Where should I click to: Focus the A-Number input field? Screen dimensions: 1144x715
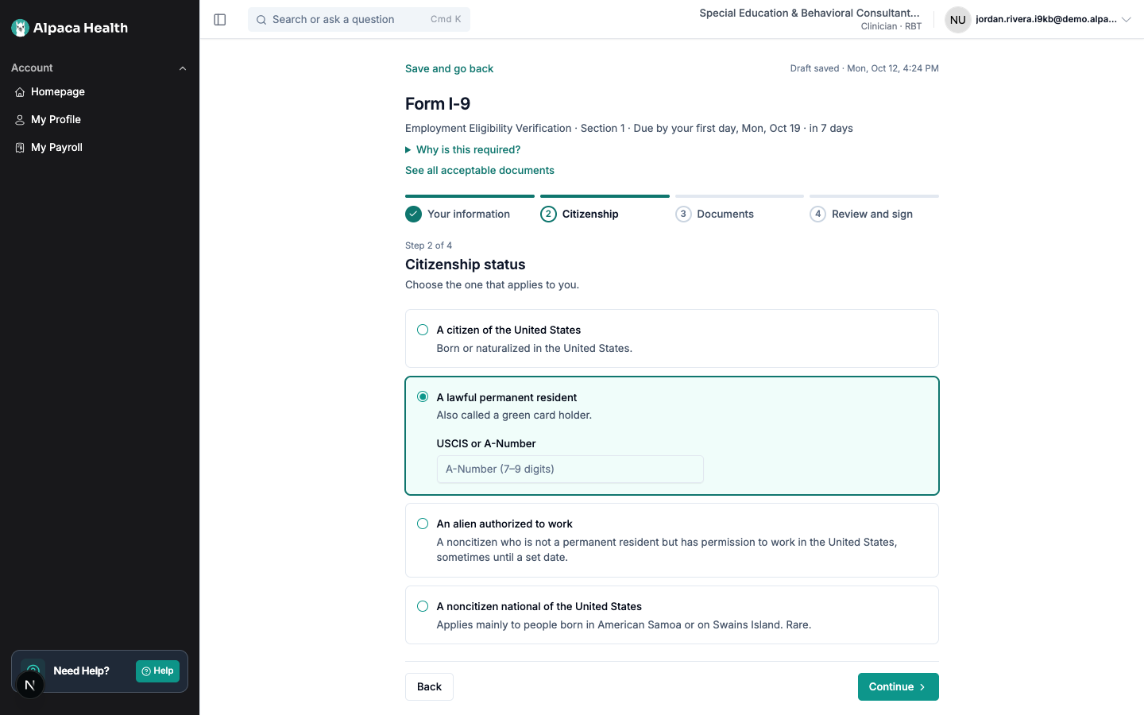(570, 470)
